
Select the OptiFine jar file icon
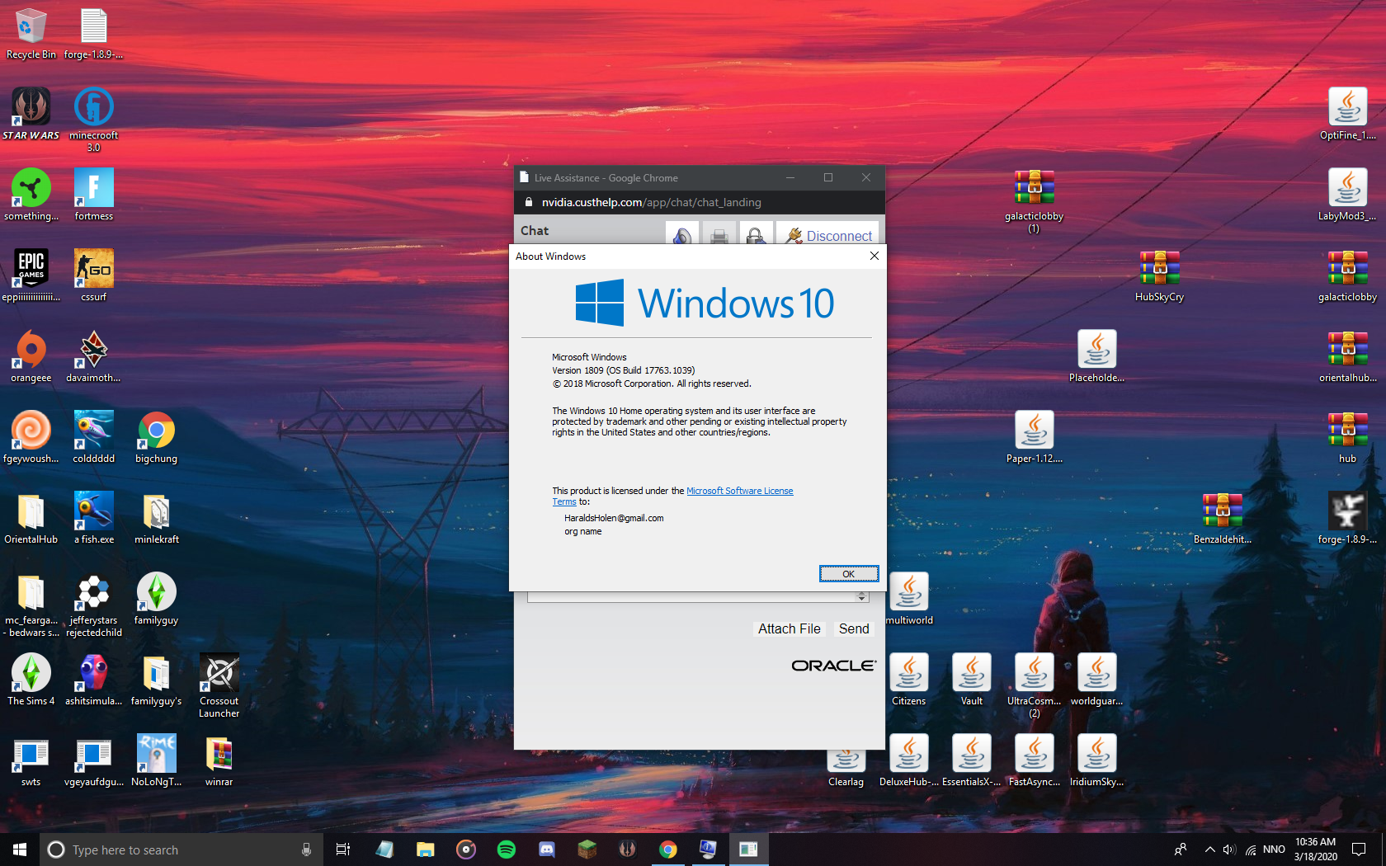[x=1347, y=114]
